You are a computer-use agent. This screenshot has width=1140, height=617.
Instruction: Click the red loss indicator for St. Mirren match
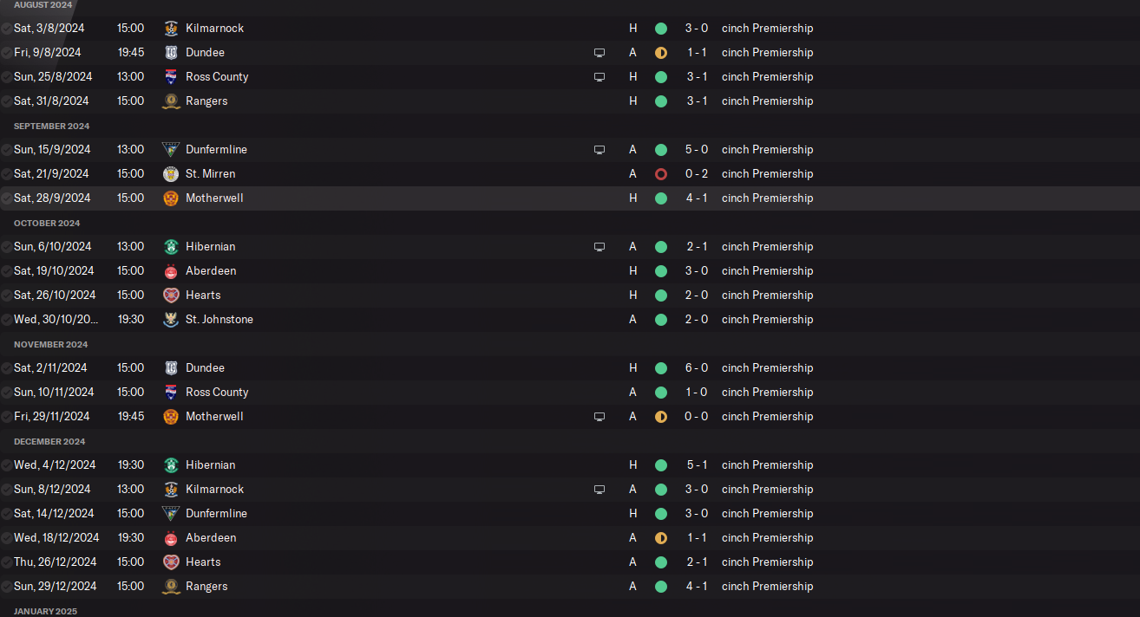point(661,174)
